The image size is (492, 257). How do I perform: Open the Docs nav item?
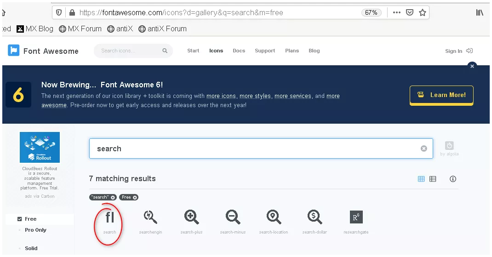pyautogui.click(x=239, y=51)
